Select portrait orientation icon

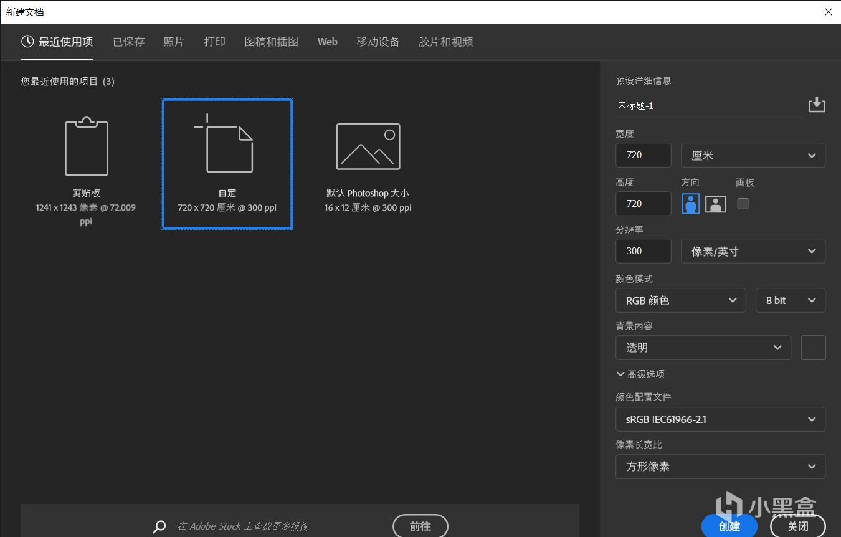click(x=690, y=204)
